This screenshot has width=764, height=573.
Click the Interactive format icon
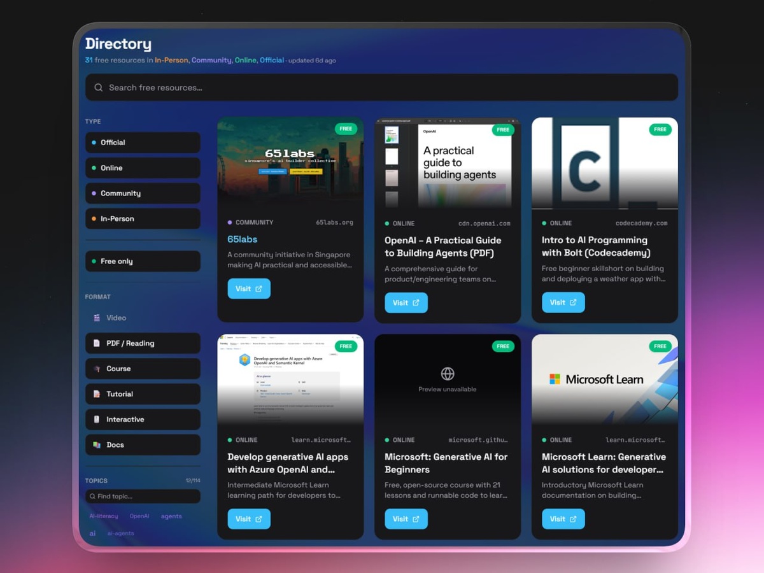[x=97, y=420]
